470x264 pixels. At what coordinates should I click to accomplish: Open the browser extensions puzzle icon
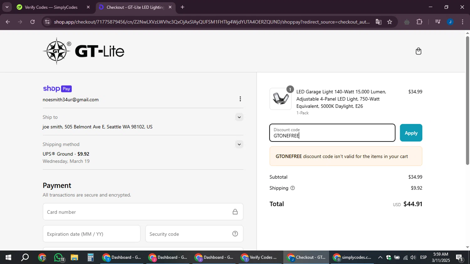coord(419,22)
